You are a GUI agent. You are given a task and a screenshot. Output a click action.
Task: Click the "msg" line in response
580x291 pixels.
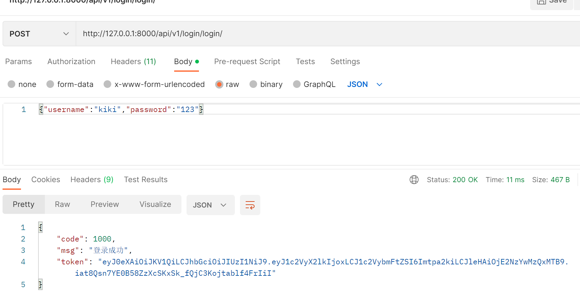coord(94,250)
